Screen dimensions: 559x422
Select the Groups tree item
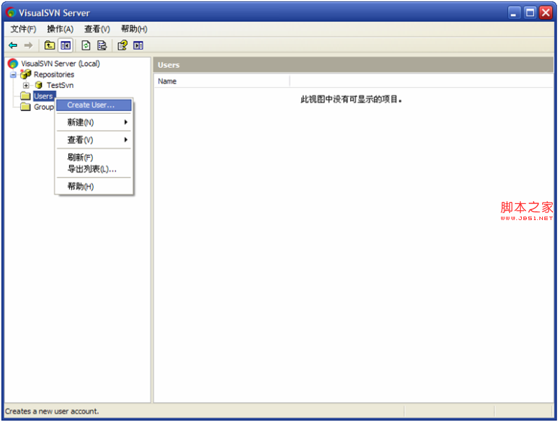point(43,107)
